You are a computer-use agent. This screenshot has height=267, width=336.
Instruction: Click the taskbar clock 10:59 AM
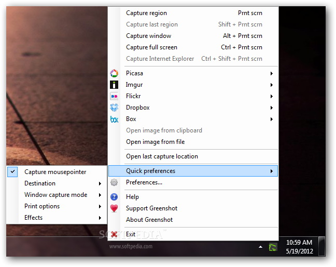[x=299, y=243]
